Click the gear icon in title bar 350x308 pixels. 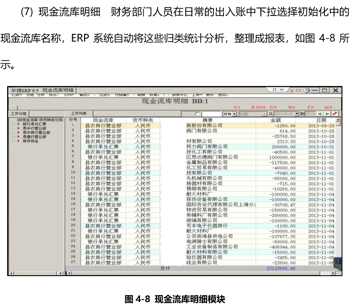[307, 90]
